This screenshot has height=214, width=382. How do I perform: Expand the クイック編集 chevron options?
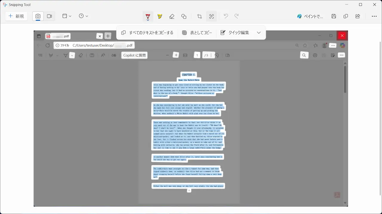pos(259,33)
